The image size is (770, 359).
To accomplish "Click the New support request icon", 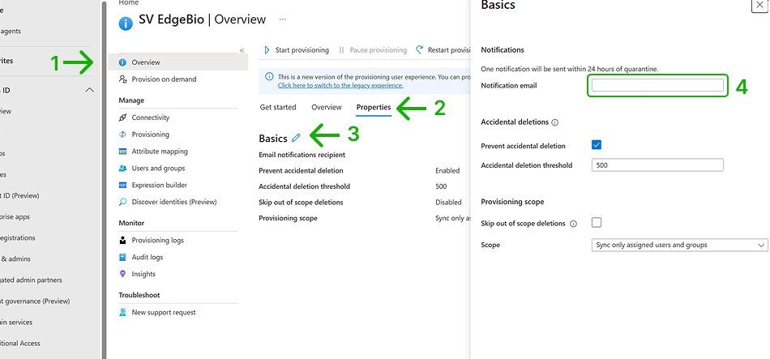I will coord(122,312).
